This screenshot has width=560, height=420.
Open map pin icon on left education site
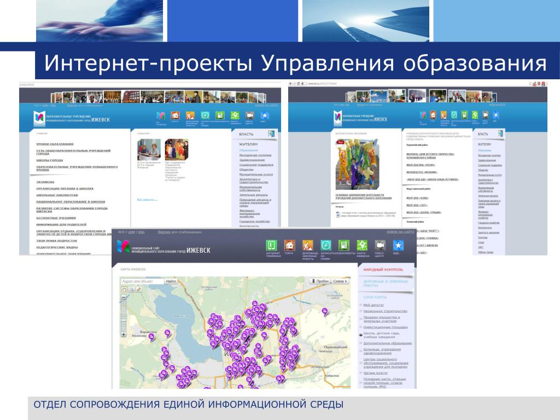pos(235,115)
